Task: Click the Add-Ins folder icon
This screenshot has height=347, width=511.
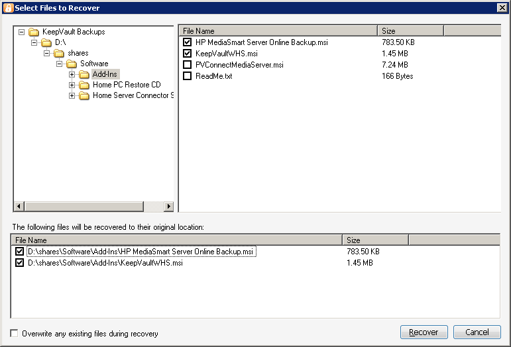Action: (84, 75)
